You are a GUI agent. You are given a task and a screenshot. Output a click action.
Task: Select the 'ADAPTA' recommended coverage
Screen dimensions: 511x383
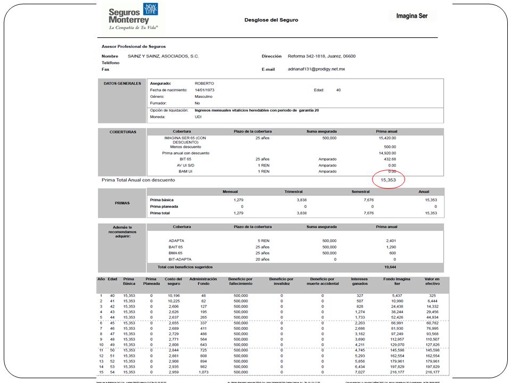176,240
